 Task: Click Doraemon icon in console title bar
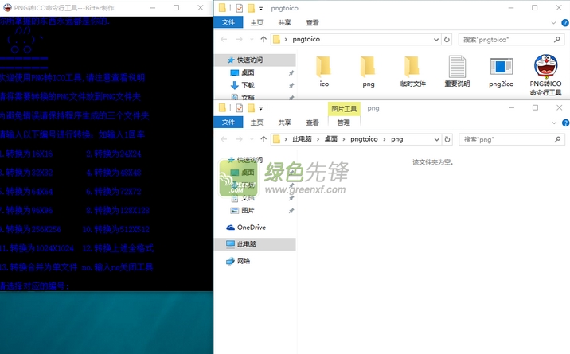point(7,8)
